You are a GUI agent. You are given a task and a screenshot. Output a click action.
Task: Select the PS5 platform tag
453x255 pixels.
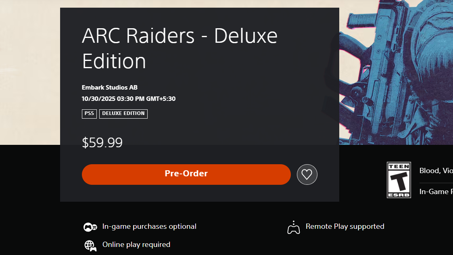pos(89,114)
